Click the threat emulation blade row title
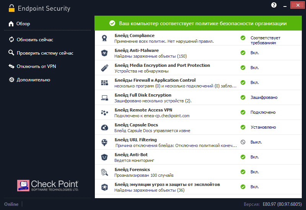 [x=167, y=184]
